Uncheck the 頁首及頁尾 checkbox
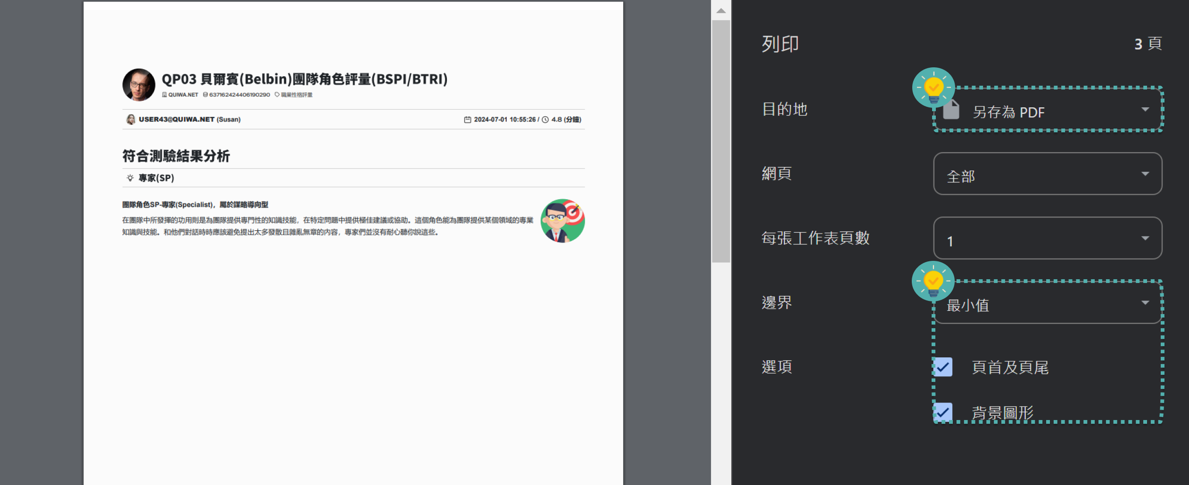The image size is (1189, 485). point(942,367)
